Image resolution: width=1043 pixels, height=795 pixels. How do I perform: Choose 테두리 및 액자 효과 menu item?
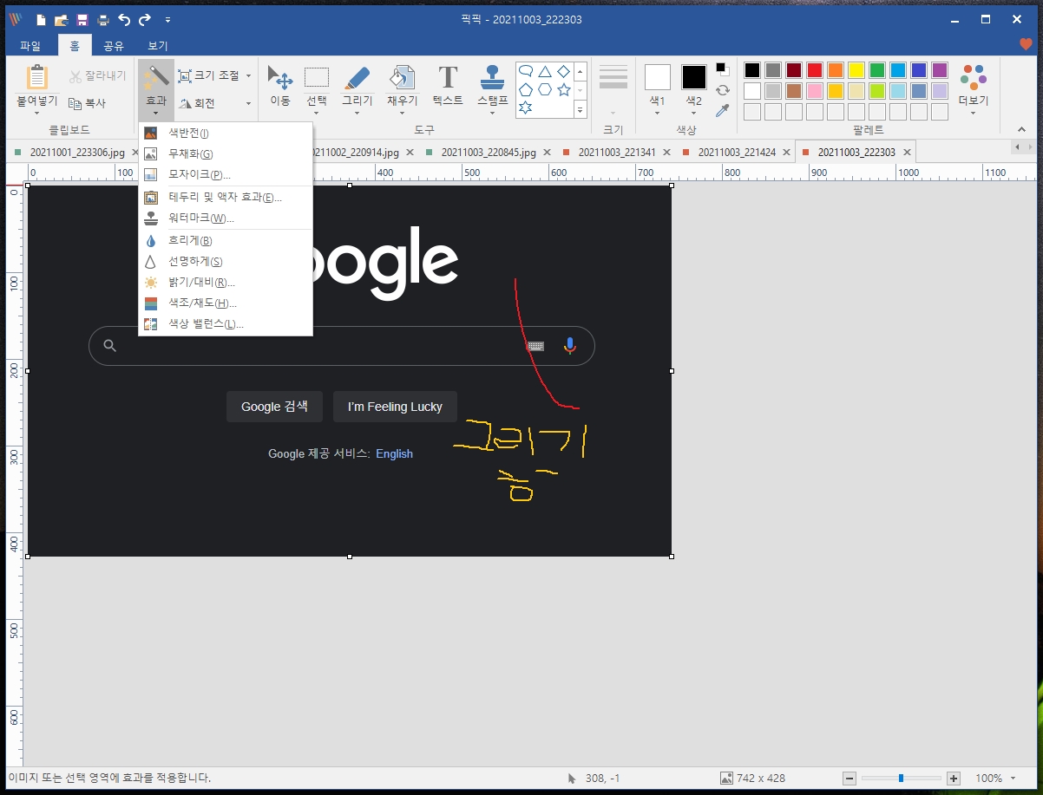tap(226, 197)
